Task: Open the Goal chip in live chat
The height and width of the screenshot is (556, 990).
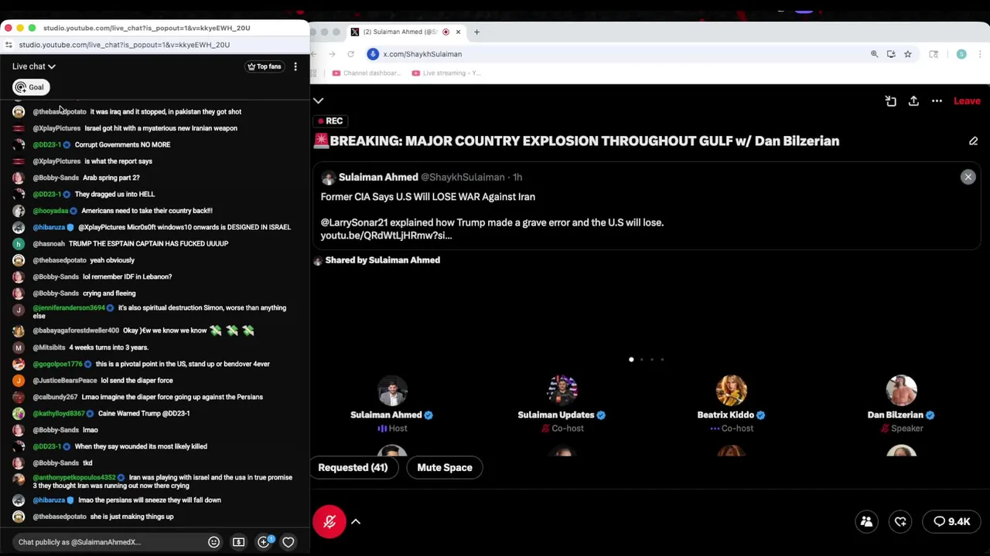Action: (31, 87)
